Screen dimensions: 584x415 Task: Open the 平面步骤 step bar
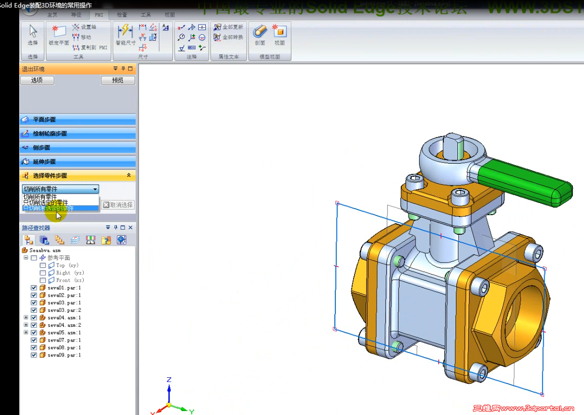click(x=78, y=119)
